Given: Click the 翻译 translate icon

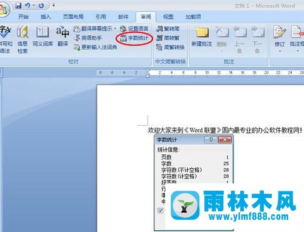Looking at the screenshot, I should coord(63,36).
